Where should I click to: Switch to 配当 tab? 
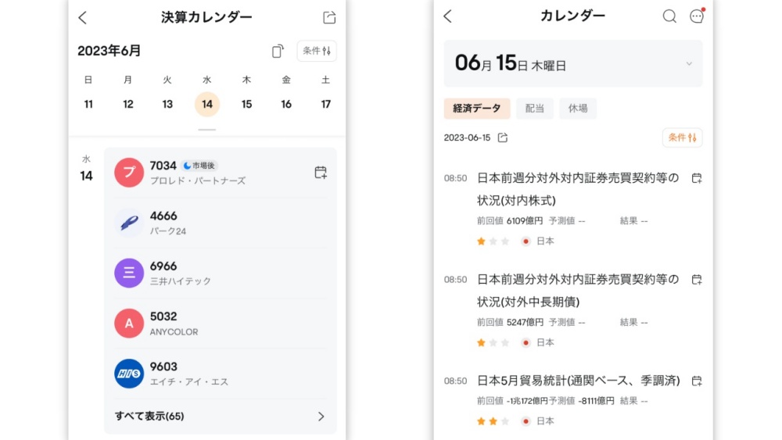[535, 108]
